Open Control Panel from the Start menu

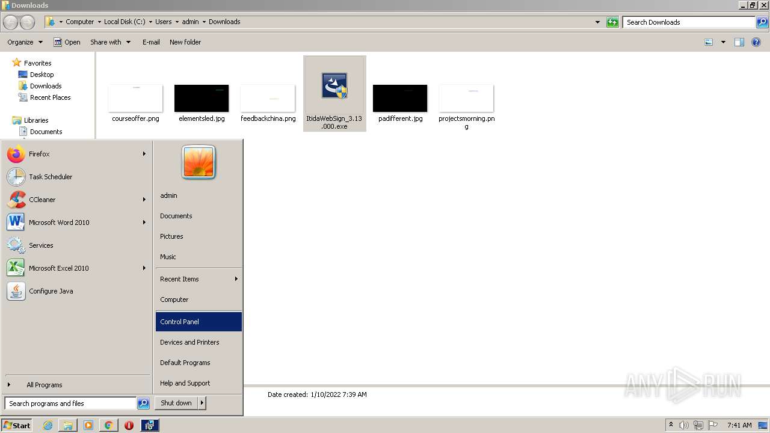[x=199, y=322]
